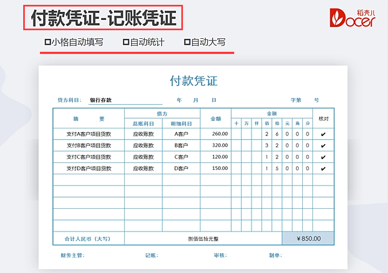Click the 财务主管 signature label
The image size is (388, 273).
[72, 255]
